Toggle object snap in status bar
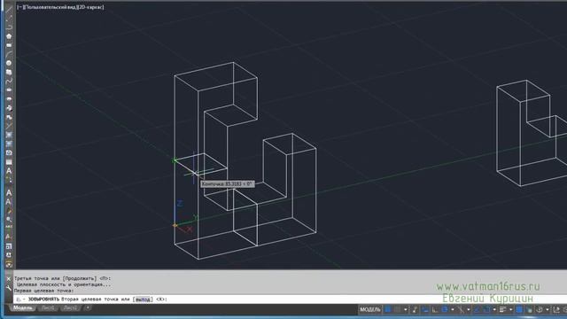Image resolution: width=567 pixels, height=319 pixels. click(486, 309)
